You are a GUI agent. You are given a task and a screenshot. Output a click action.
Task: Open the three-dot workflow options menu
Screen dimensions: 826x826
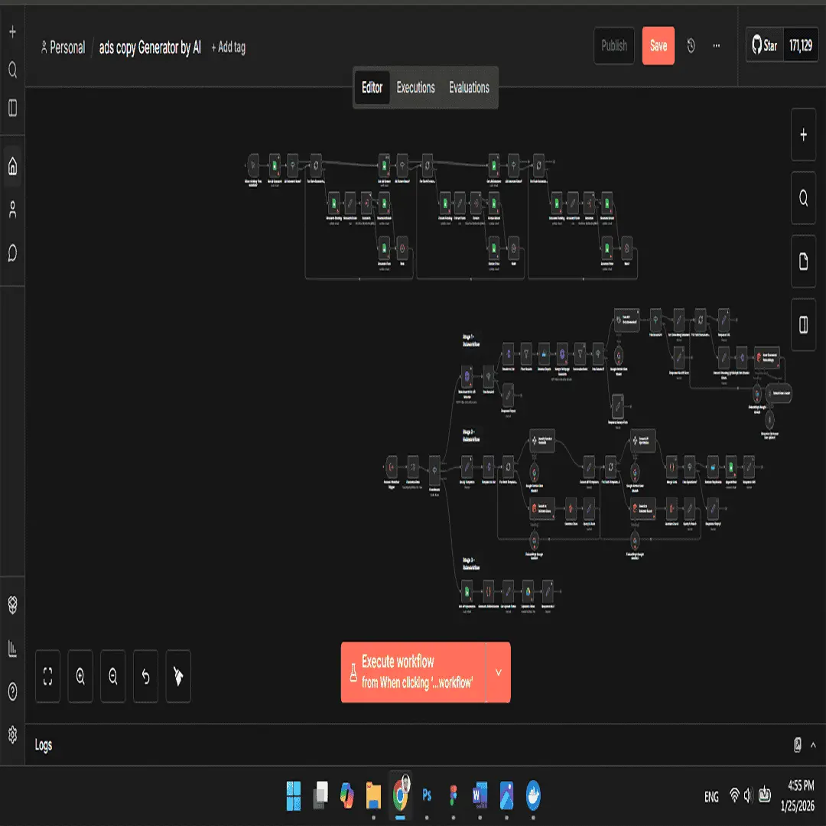click(716, 46)
